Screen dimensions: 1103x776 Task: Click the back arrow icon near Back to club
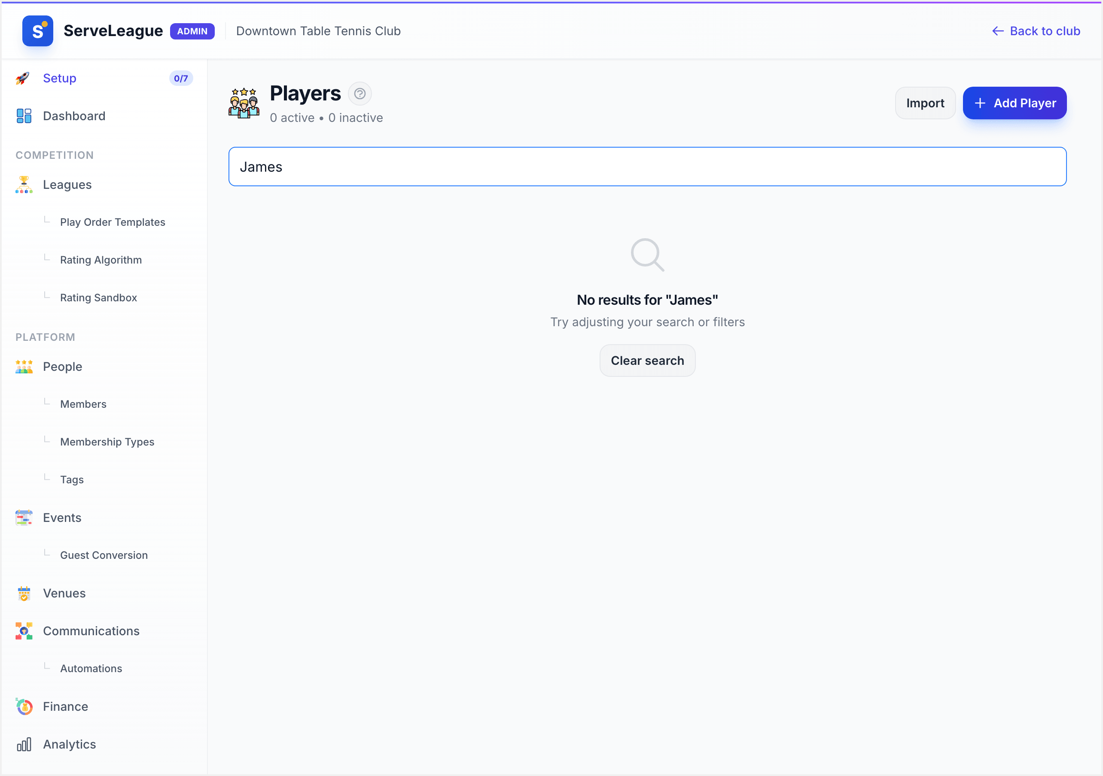tap(998, 31)
